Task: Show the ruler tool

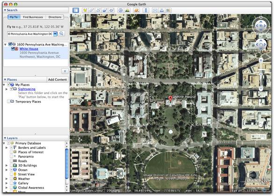Action: pos(146,10)
